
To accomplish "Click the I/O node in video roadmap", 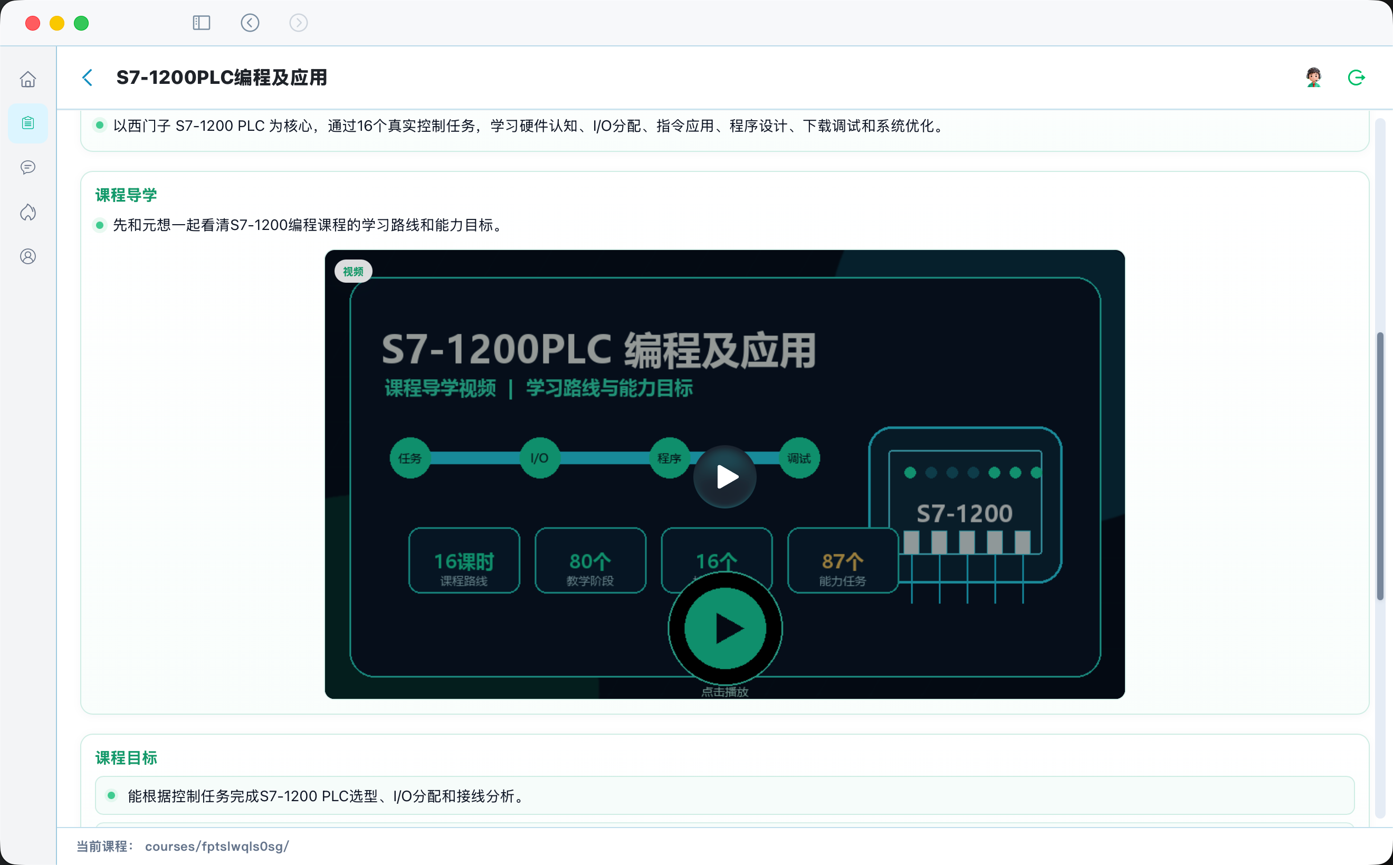I will point(540,458).
